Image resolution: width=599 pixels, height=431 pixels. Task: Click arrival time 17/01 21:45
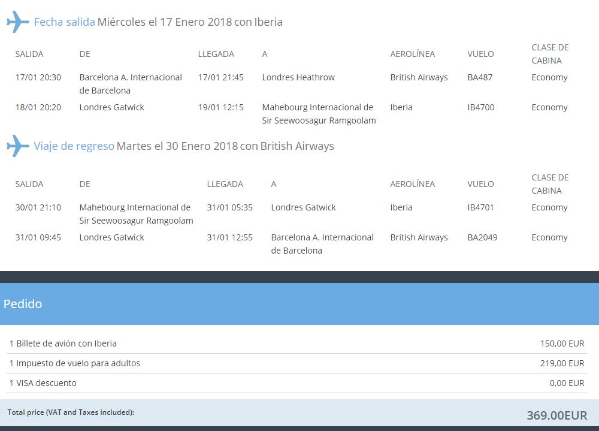point(221,77)
